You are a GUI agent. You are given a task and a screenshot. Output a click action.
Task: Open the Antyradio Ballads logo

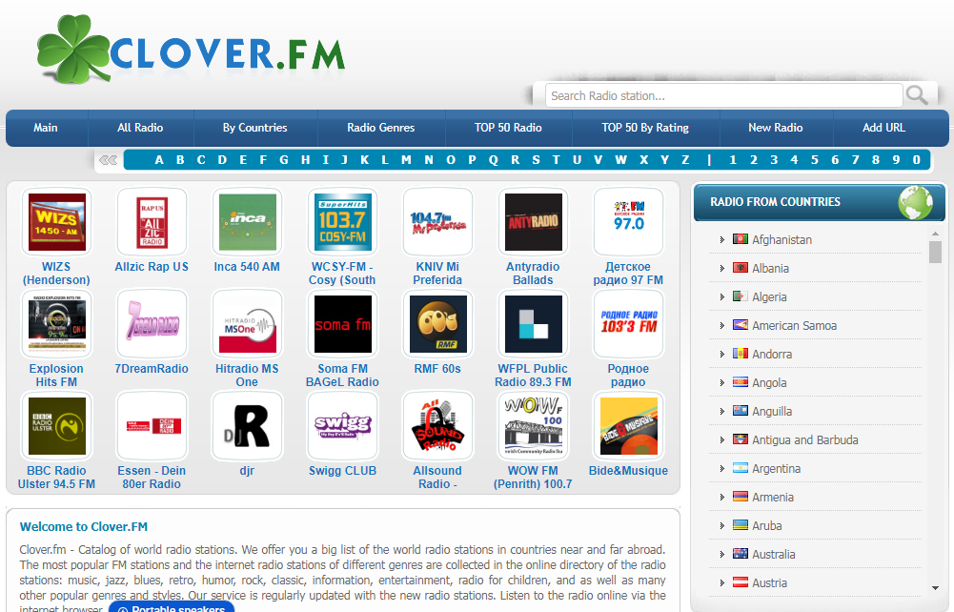click(533, 221)
